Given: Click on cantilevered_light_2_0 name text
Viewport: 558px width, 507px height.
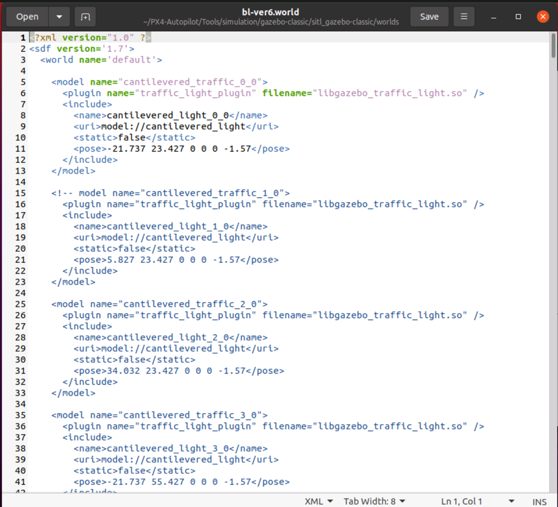Looking at the screenshot, I should [x=168, y=338].
